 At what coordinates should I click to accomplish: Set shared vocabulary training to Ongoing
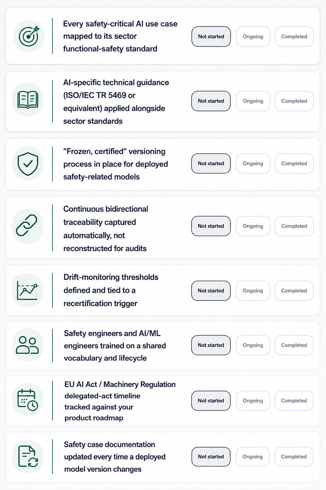[253, 345]
